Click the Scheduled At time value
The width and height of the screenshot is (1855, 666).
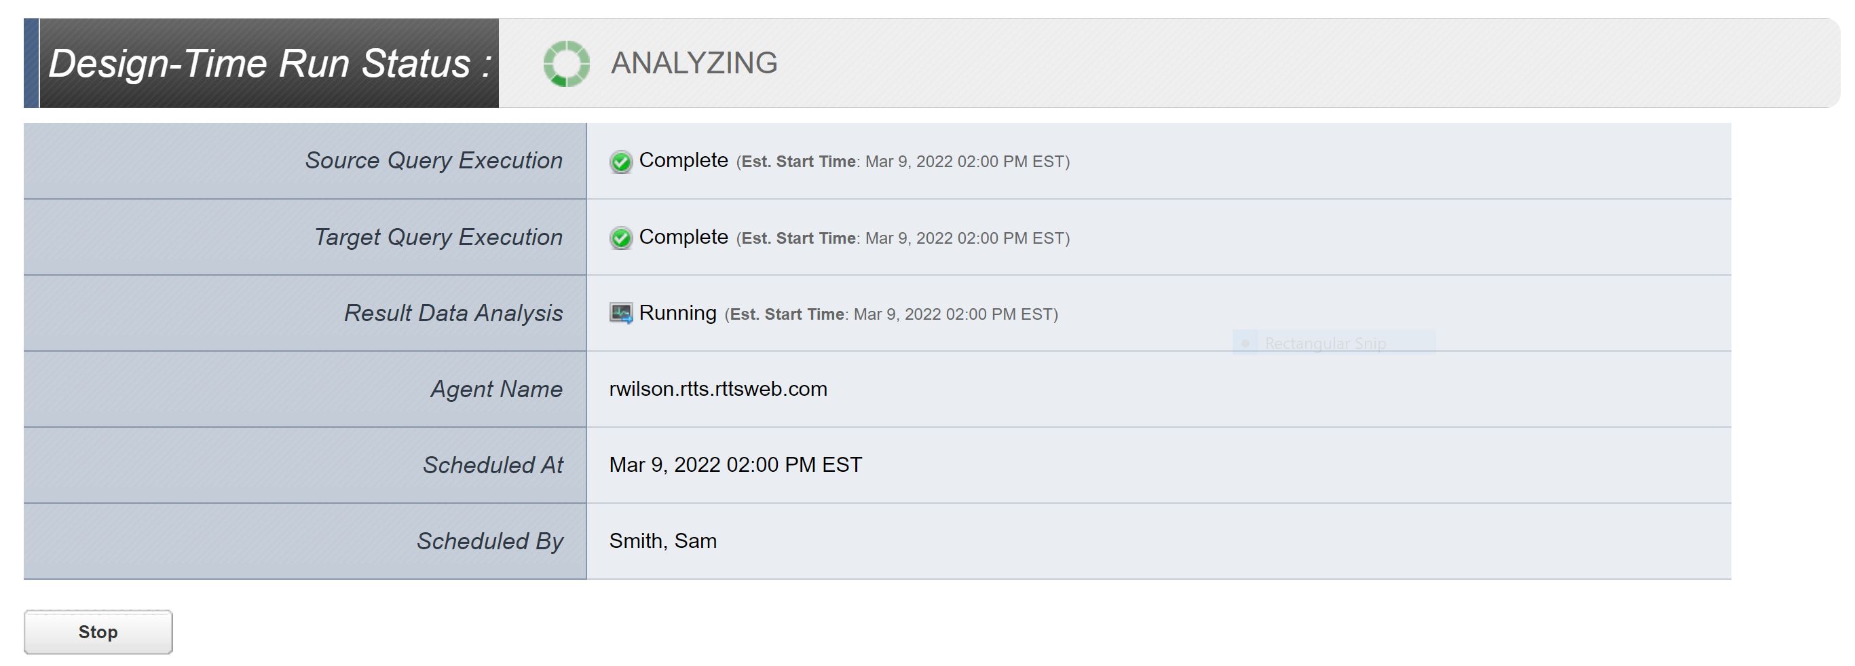click(x=734, y=465)
